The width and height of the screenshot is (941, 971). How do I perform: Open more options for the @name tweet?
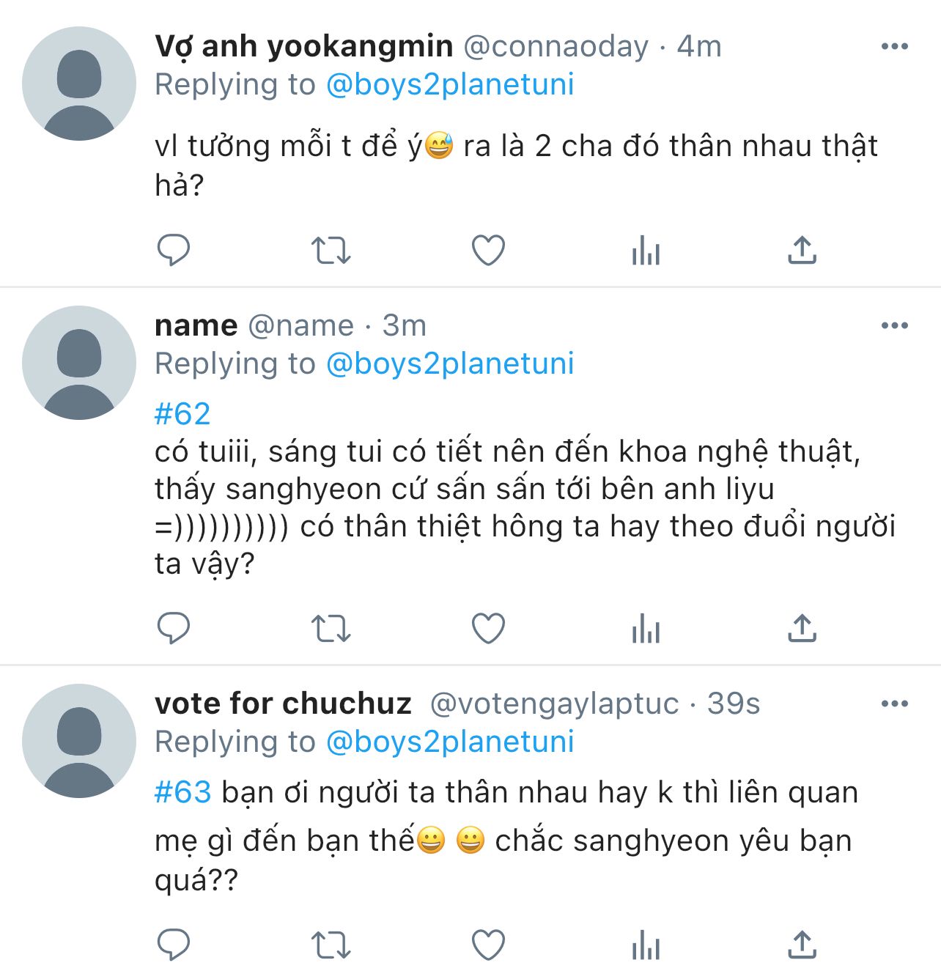click(894, 326)
